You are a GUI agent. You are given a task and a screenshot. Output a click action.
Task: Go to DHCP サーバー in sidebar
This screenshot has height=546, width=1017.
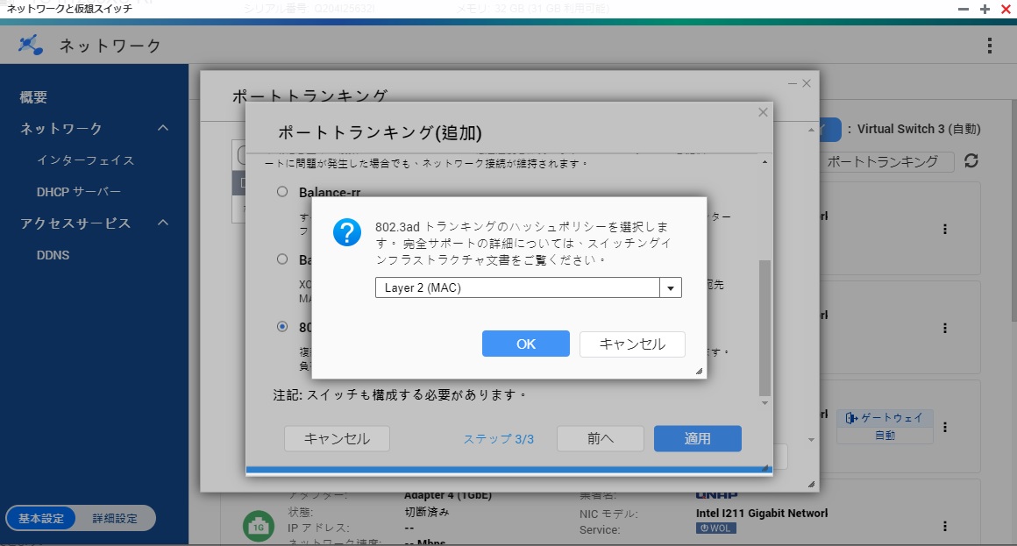pos(79,192)
